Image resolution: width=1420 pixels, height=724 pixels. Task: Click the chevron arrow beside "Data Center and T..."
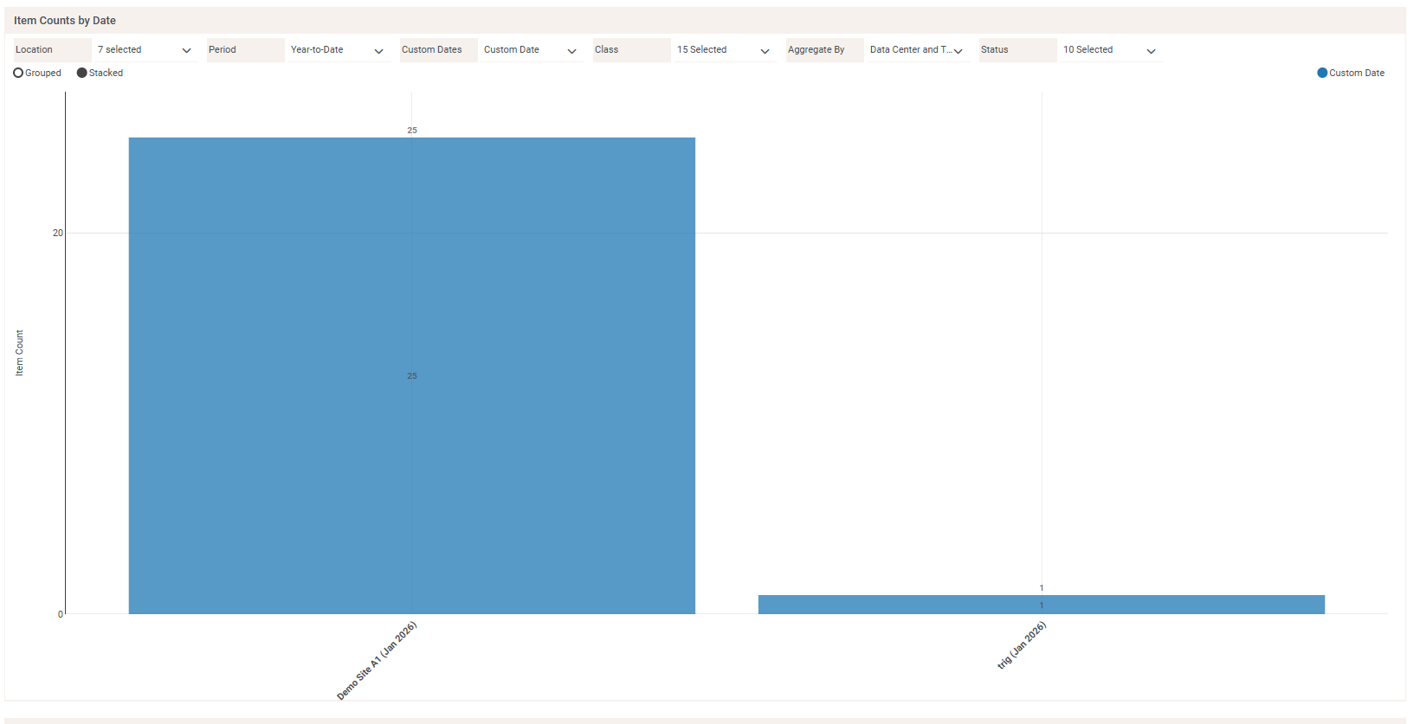[958, 51]
